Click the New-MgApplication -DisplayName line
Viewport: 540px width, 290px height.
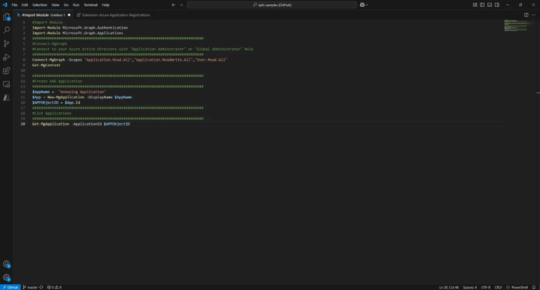[82, 97]
